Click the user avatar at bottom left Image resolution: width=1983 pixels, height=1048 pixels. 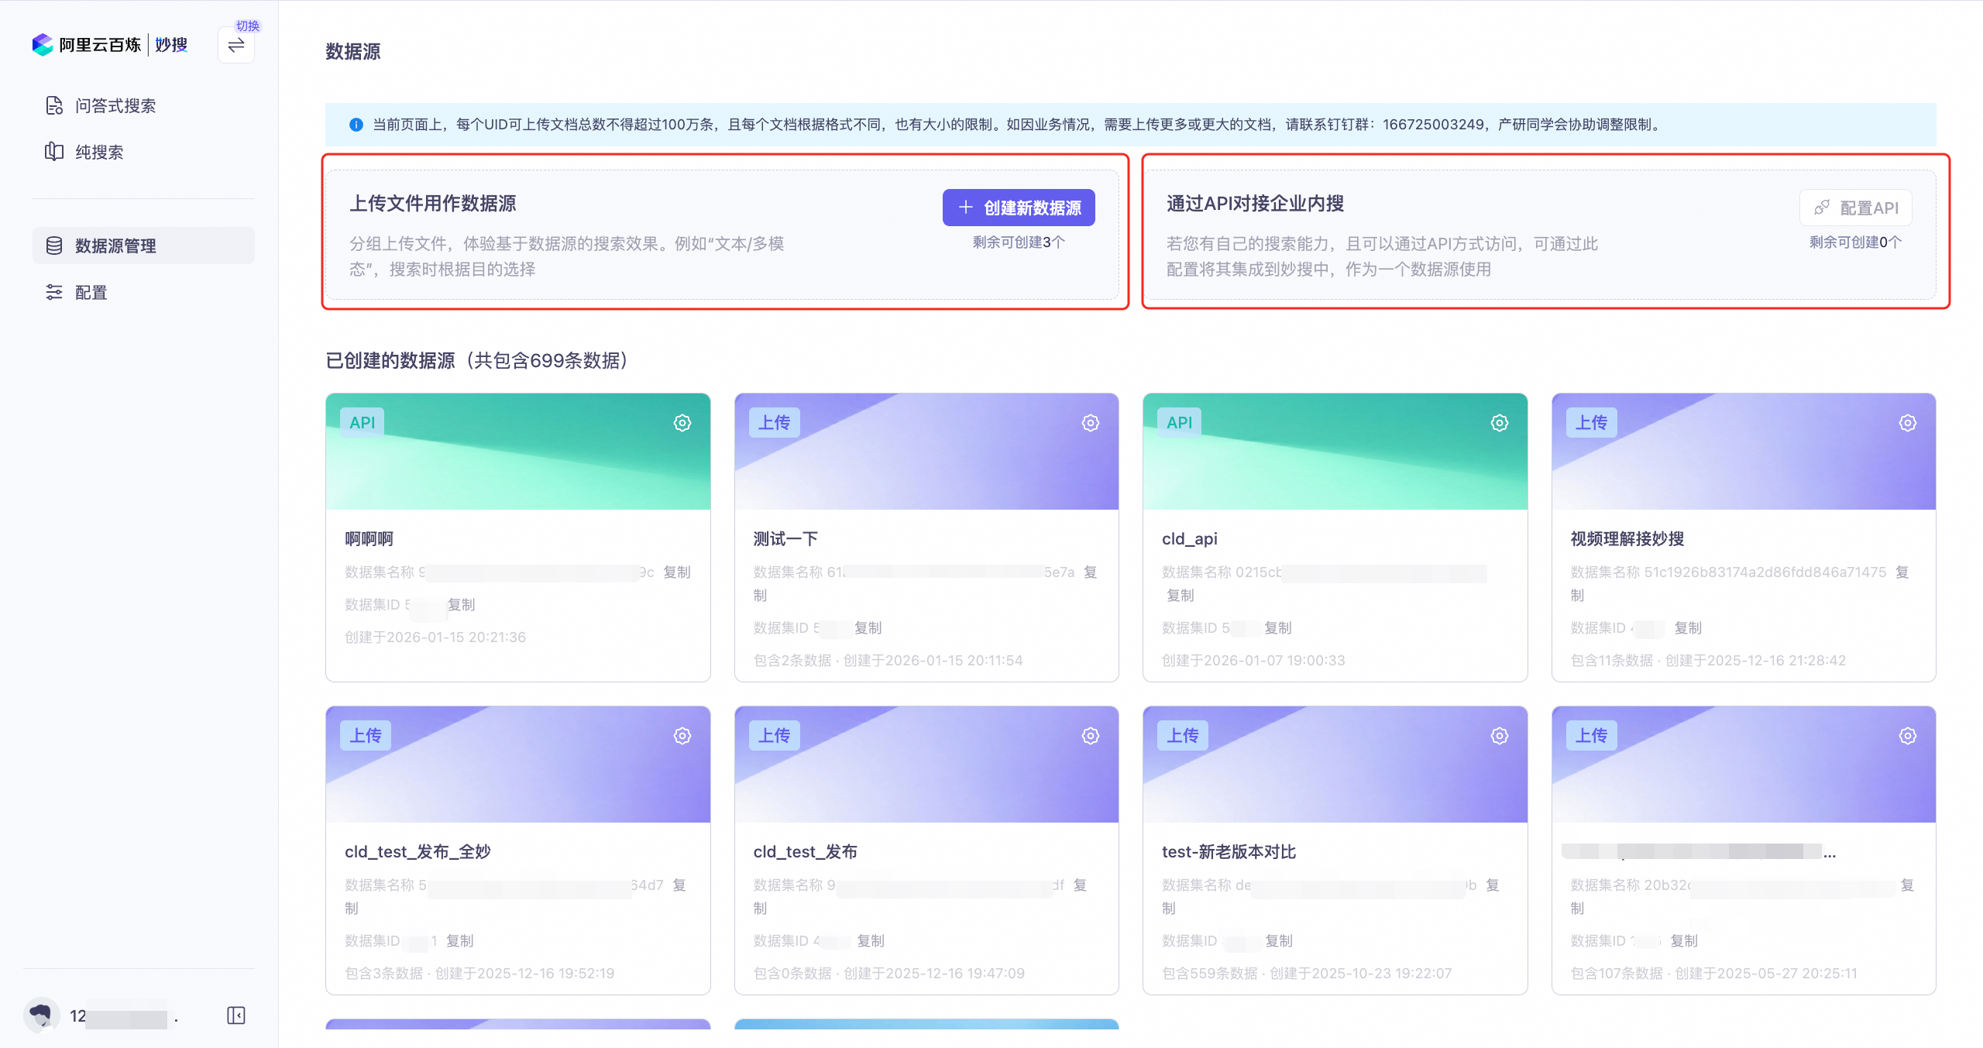41,1015
